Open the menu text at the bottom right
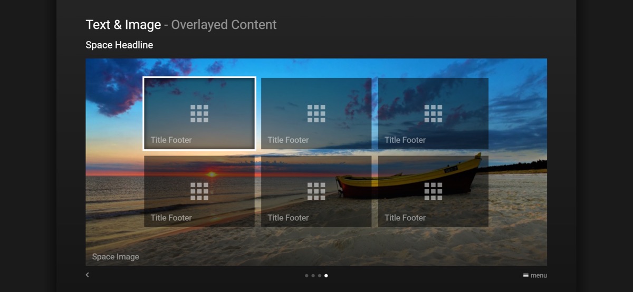Image resolution: width=633 pixels, height=292 pixels. pos(539,276)
